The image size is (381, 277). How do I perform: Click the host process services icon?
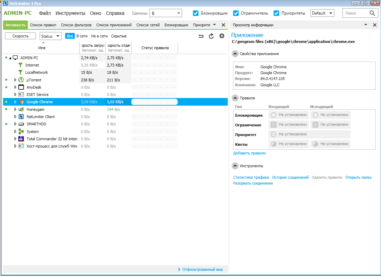[21, 146]
